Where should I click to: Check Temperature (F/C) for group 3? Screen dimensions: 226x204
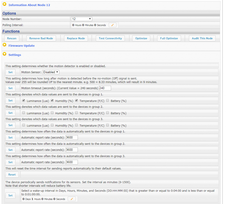77,125
